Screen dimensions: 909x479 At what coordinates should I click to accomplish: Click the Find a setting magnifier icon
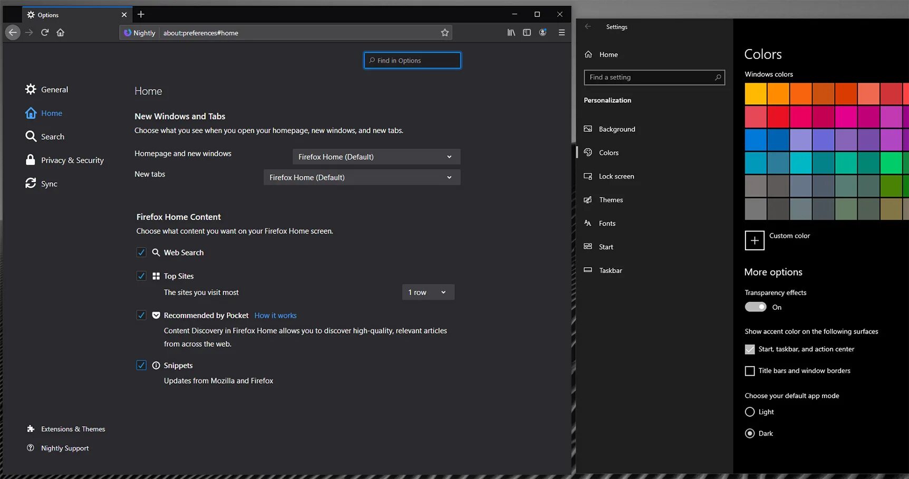[718, 77]
